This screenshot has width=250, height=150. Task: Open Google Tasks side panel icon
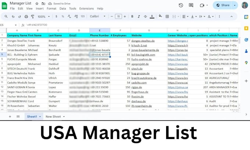tap(246, 40)
